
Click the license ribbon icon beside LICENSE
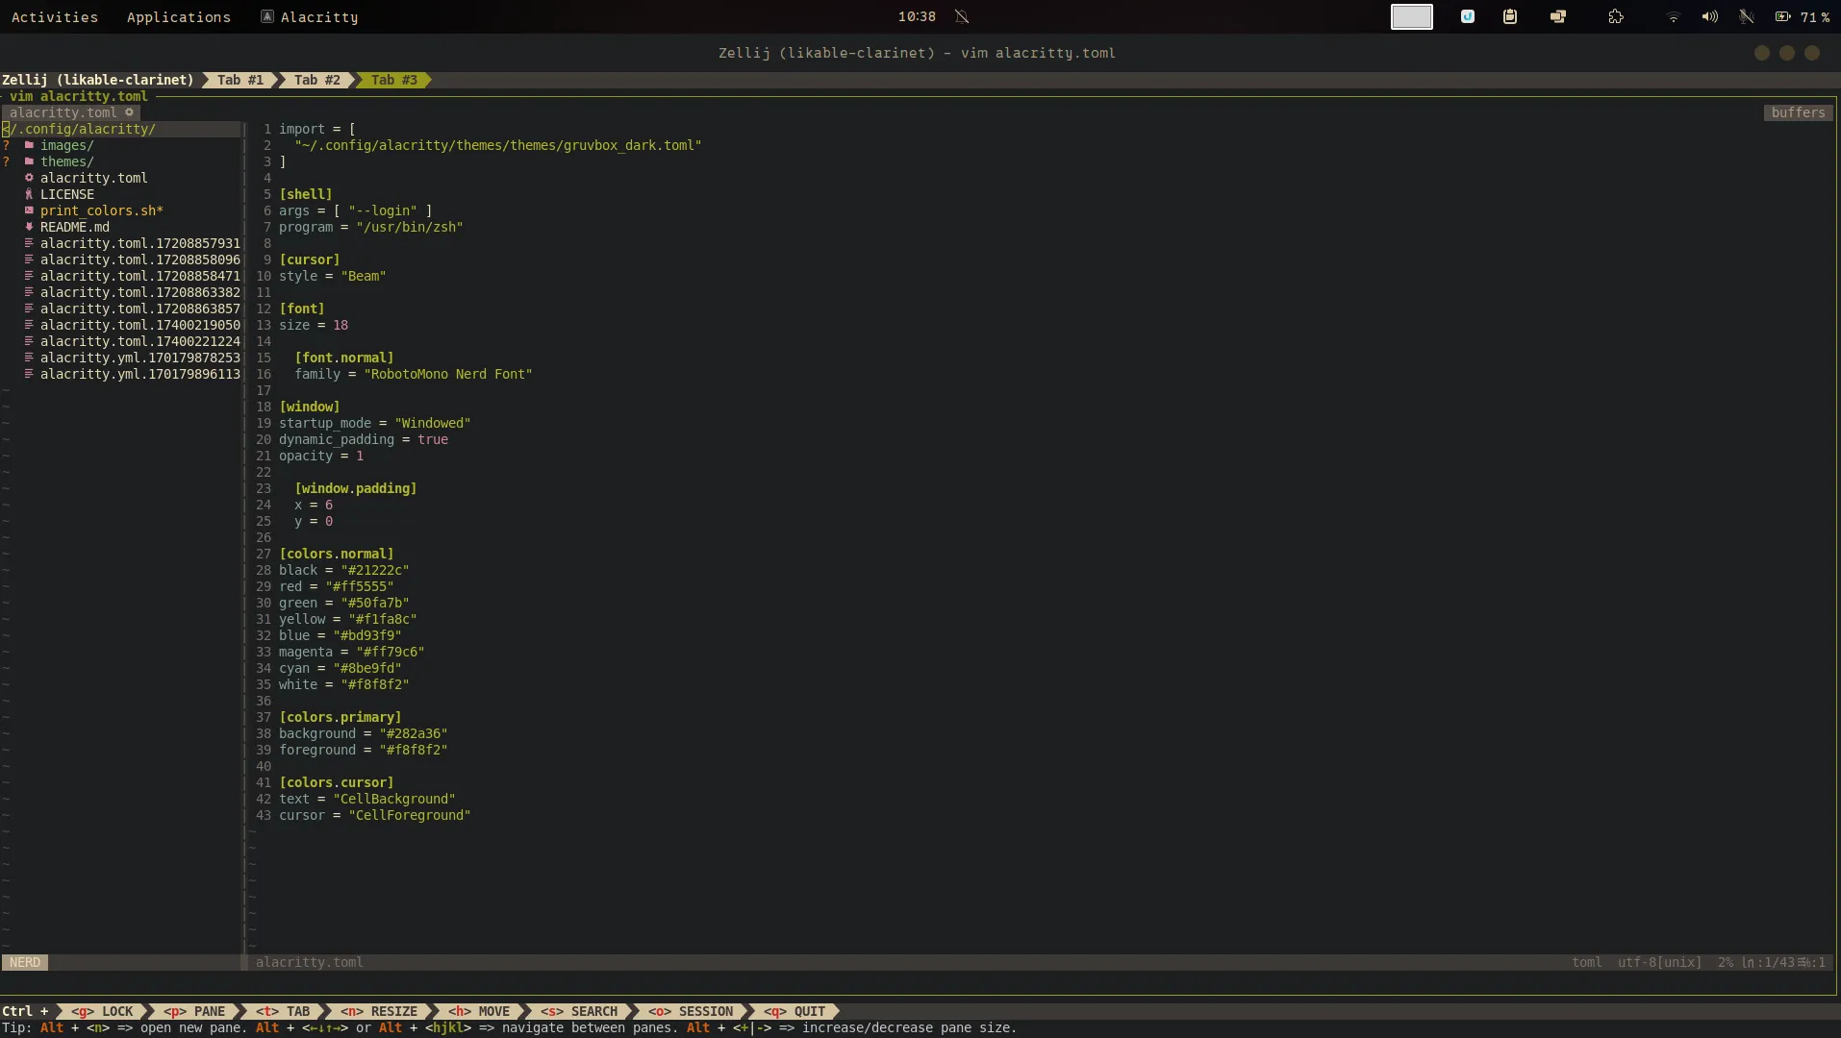point(29,194)
